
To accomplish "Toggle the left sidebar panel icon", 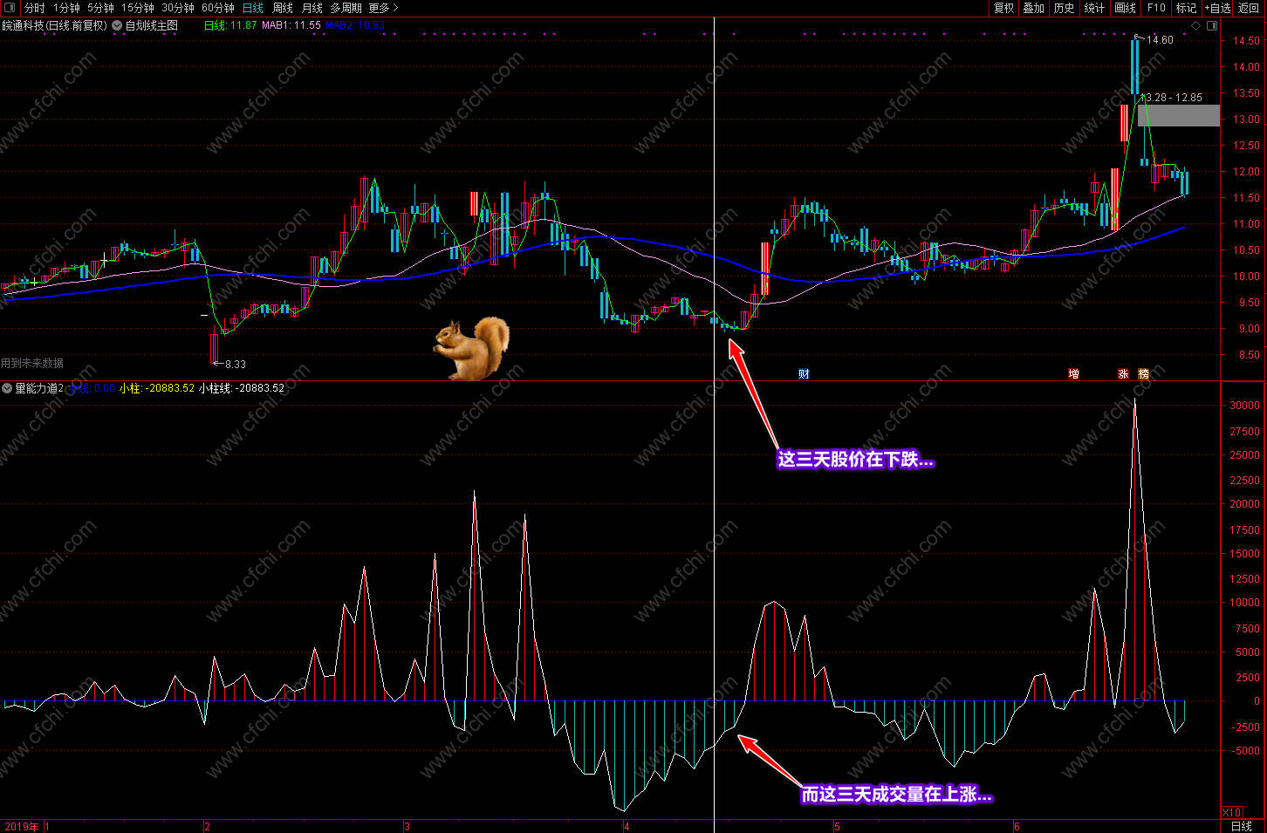I will pyautogui.click(x=10, y=8).
